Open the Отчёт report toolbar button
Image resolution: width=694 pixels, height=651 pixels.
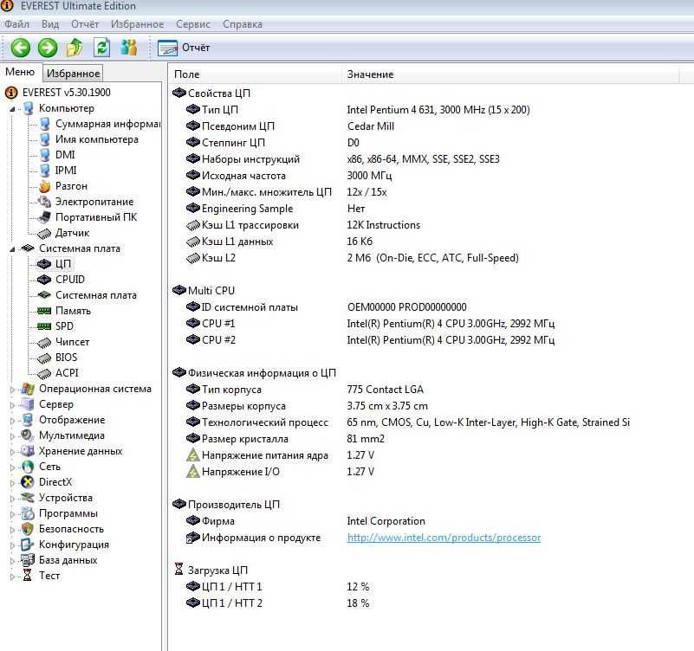(x=184, y=48)
